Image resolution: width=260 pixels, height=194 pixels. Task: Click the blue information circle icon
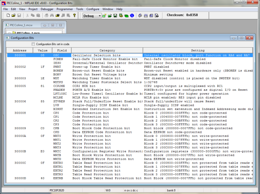(x=132, y=16)
